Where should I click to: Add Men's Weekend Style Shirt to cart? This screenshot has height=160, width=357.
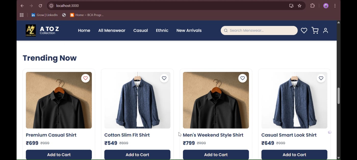tap(216, 155)
